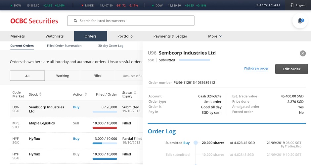The height and width of the screenshot is (165, 311).
Task: Open Payments & Ledger tab
Action: [x=170, y=36]
